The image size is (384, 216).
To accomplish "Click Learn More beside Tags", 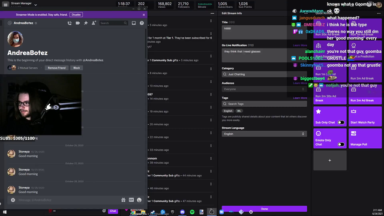I will tap(300, 98).
